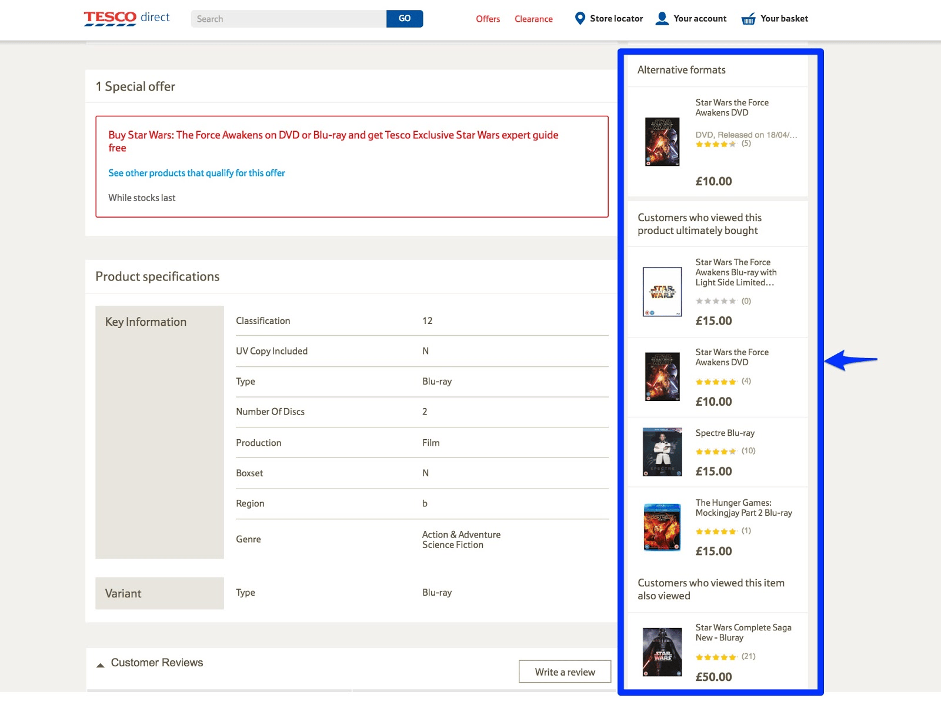Screen dimensions: 941x715
Task: Click the store locator pin icon
Action: 579,18
